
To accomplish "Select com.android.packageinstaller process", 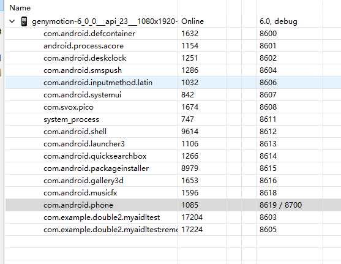I will pos(173,168).
